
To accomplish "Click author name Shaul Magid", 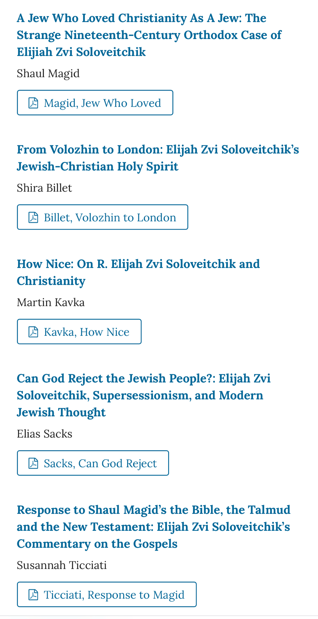I will (x=48, y=74).
